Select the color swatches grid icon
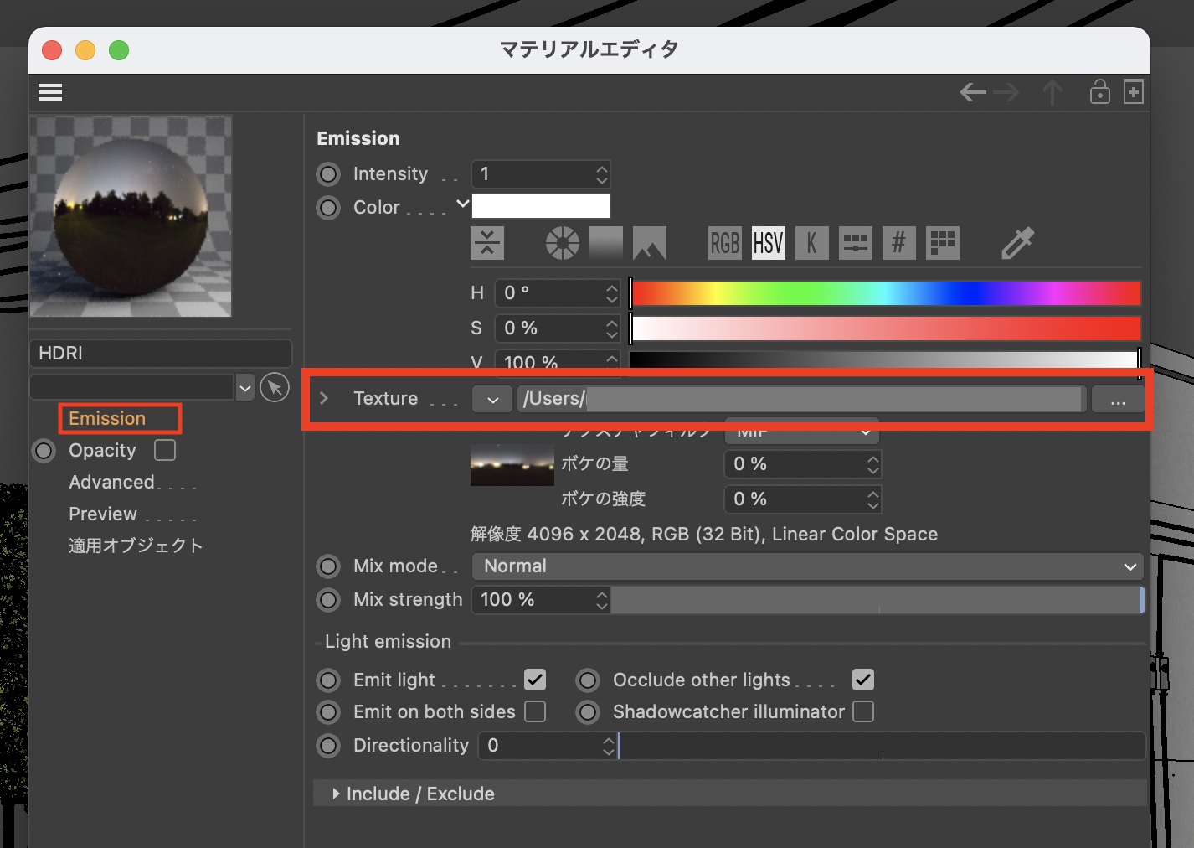The height and width of the screenshot is (848, 1194). point(942,244)
